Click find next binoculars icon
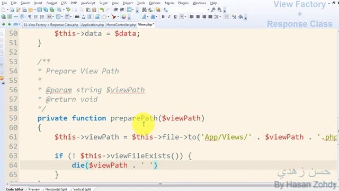 coord(219,10)
